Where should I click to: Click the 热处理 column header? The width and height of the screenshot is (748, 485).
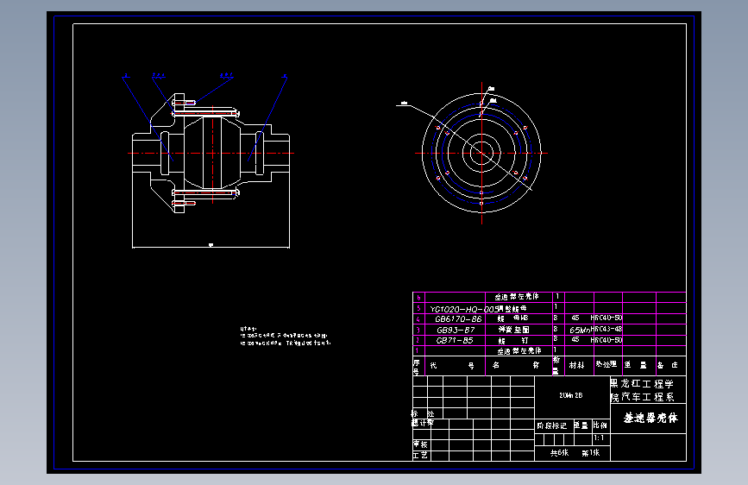click(x=607, y=364)
